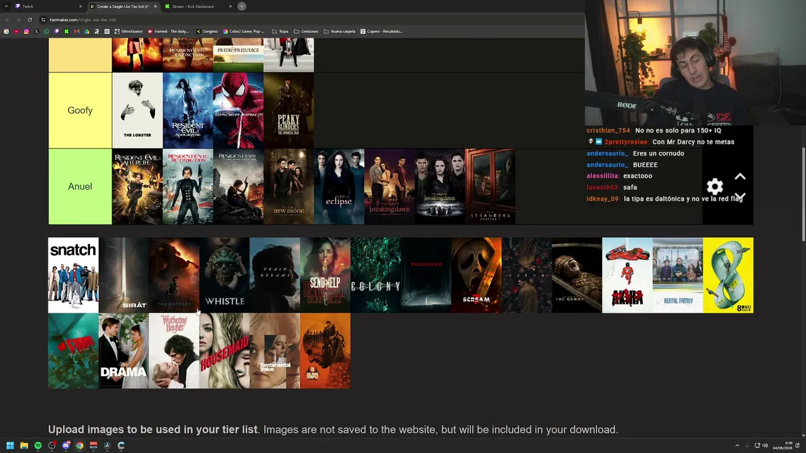806x453 pixels.
Task: Expand the hidden system tray icons
Action: pos(737,445)
